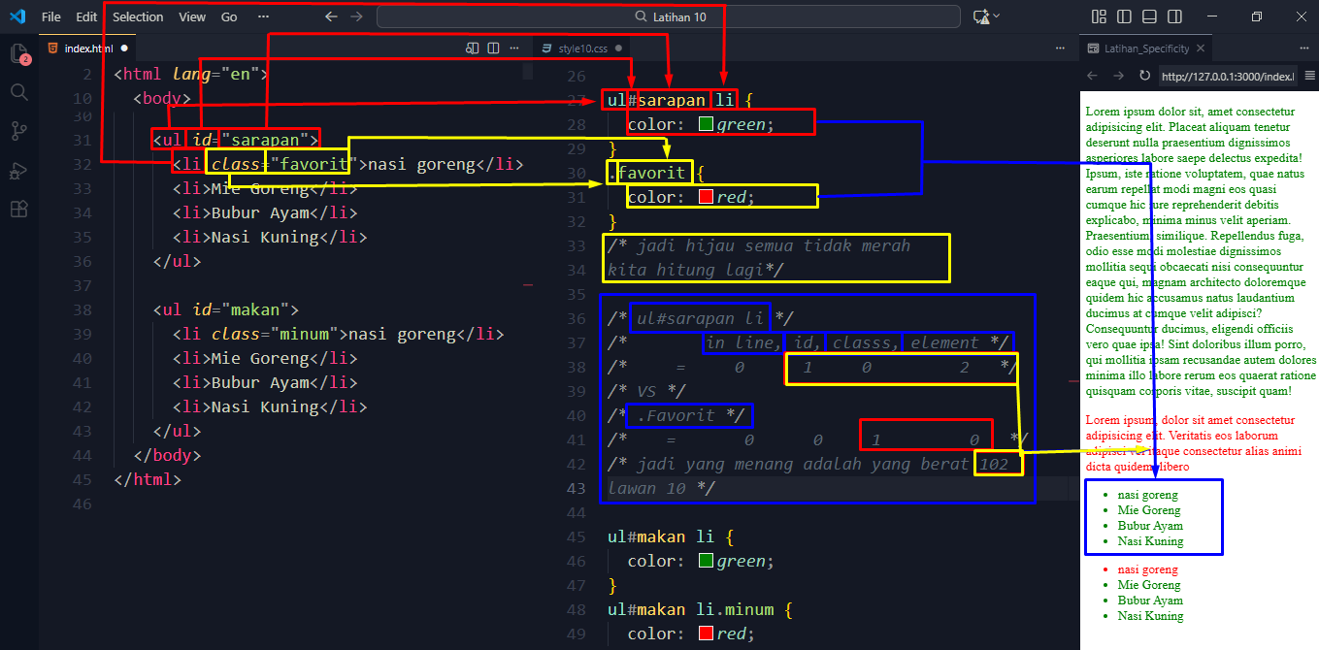1319x650 pixels.
Task: Open the preview browser hamburger menu
Action: (x=1309, y=76)
